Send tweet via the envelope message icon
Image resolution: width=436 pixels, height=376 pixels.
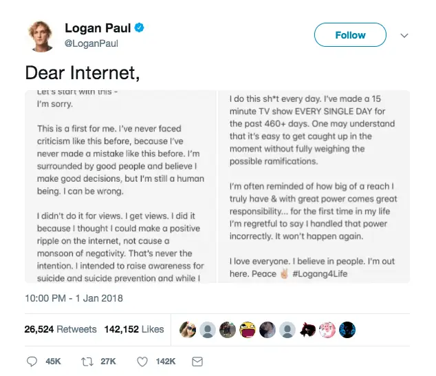click(197, 362)
